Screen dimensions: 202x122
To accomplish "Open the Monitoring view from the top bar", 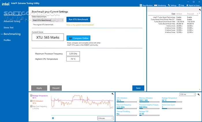I will [160, 5].
